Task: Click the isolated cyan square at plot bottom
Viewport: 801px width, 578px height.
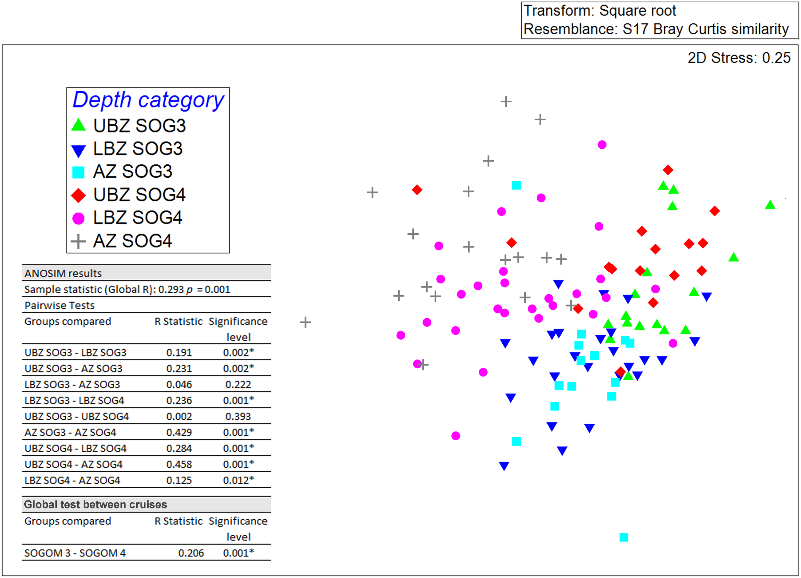Action: 624,537
